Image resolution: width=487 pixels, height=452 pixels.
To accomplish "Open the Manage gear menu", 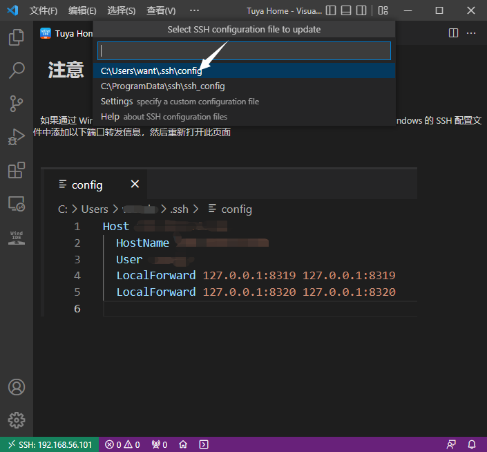I will [16, 420].
